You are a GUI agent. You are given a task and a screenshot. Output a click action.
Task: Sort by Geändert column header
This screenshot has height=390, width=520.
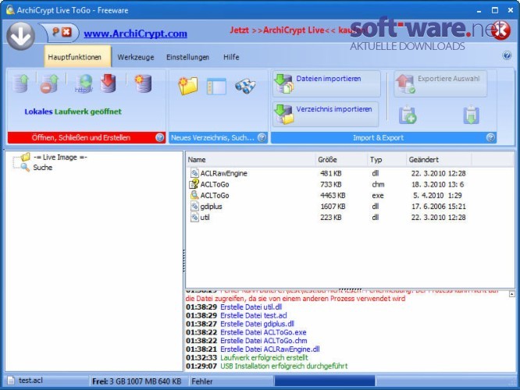point(439,160)
